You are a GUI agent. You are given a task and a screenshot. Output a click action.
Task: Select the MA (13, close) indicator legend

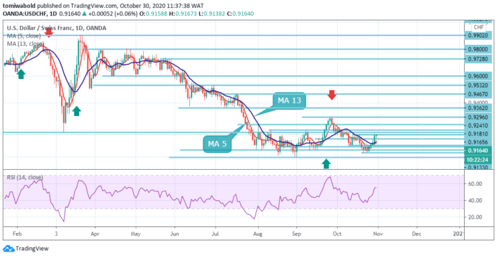(26, 44)
